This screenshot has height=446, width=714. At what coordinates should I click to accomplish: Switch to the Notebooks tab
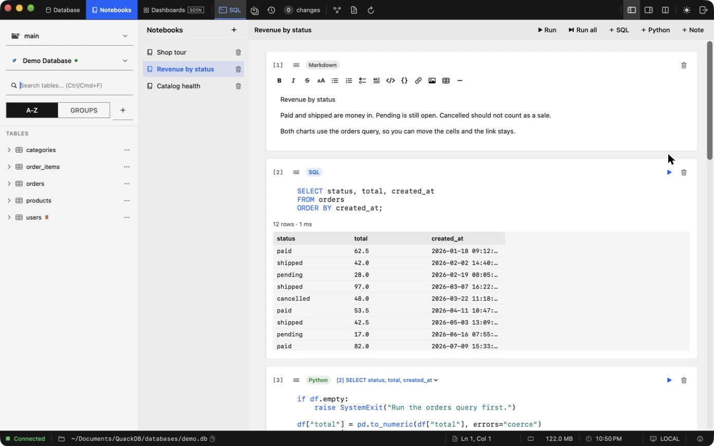pos(112,10)
